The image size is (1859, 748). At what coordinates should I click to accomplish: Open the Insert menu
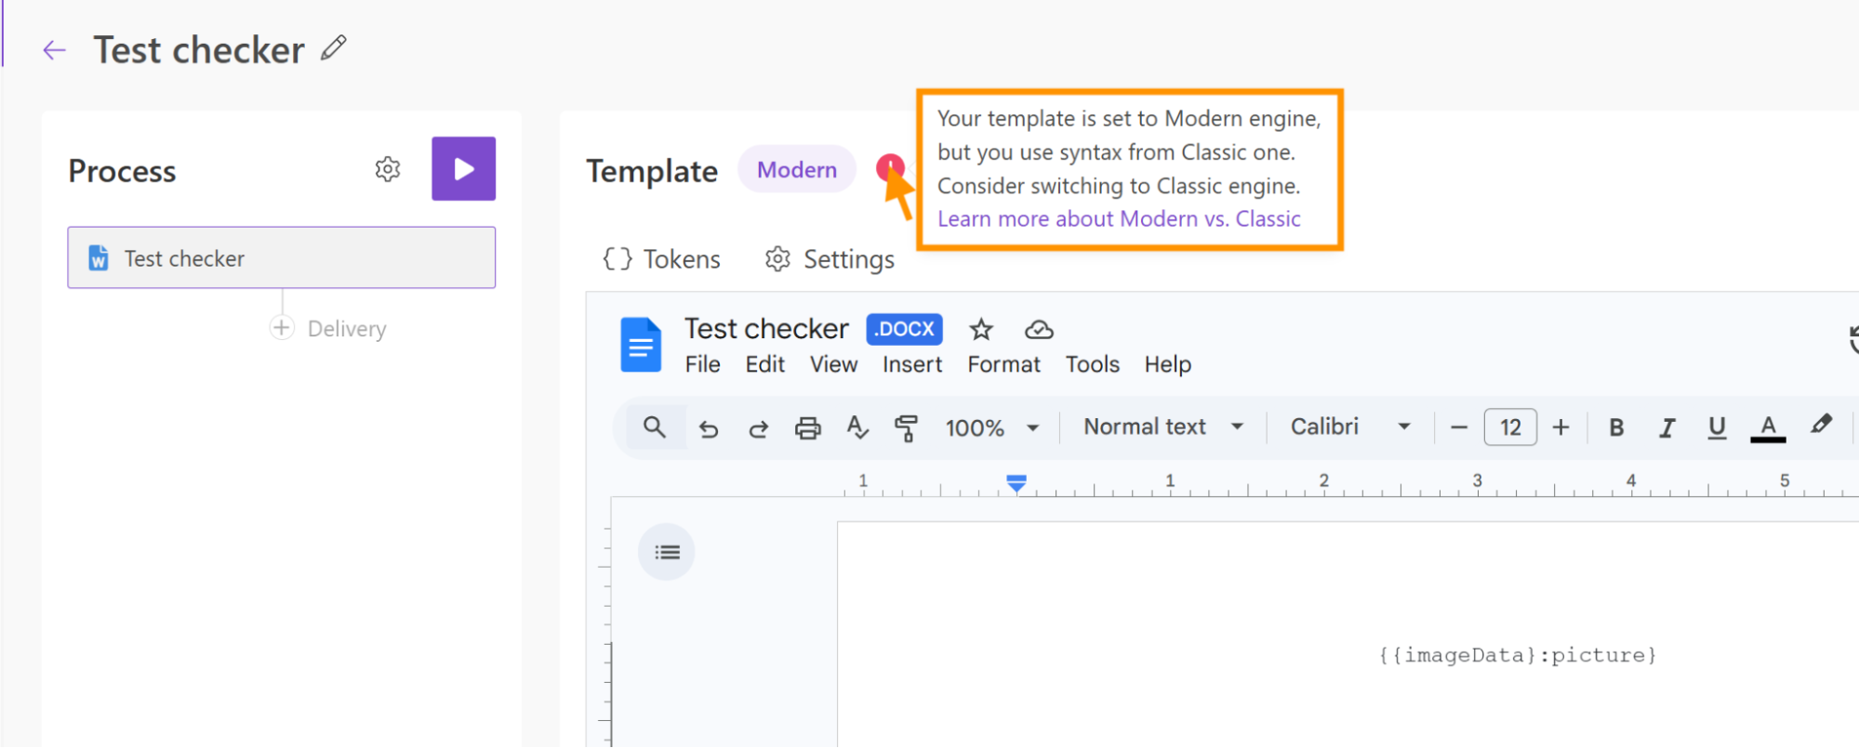(911, 365)
